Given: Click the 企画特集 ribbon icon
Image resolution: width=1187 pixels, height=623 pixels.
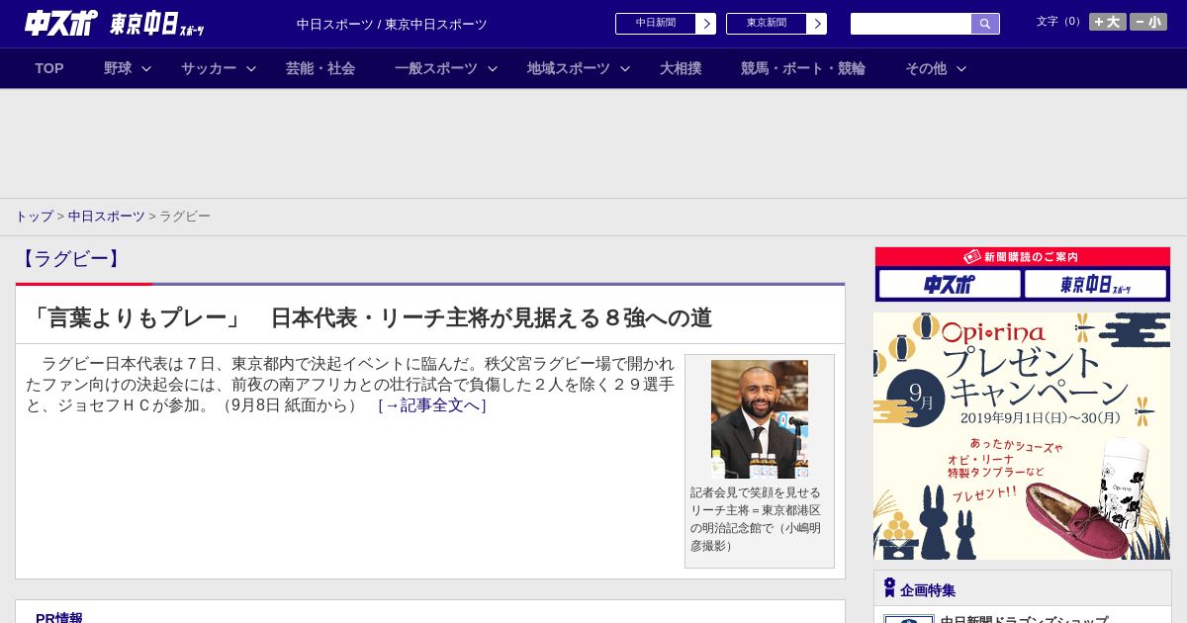Looking at the screenshot, I should click(x=889, y=587).
